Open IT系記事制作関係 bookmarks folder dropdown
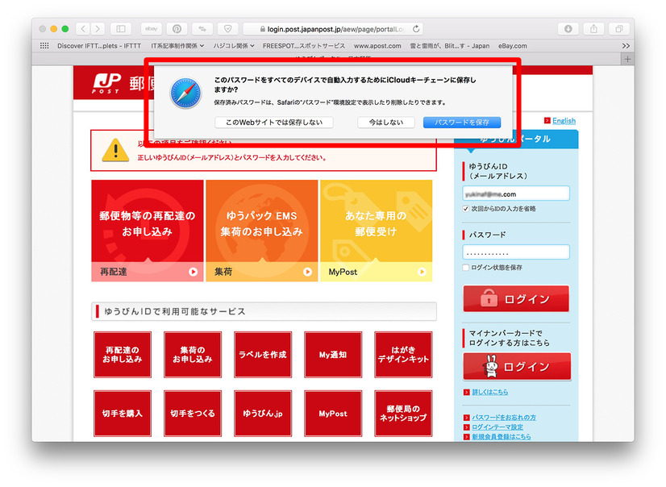 (177, 46)
